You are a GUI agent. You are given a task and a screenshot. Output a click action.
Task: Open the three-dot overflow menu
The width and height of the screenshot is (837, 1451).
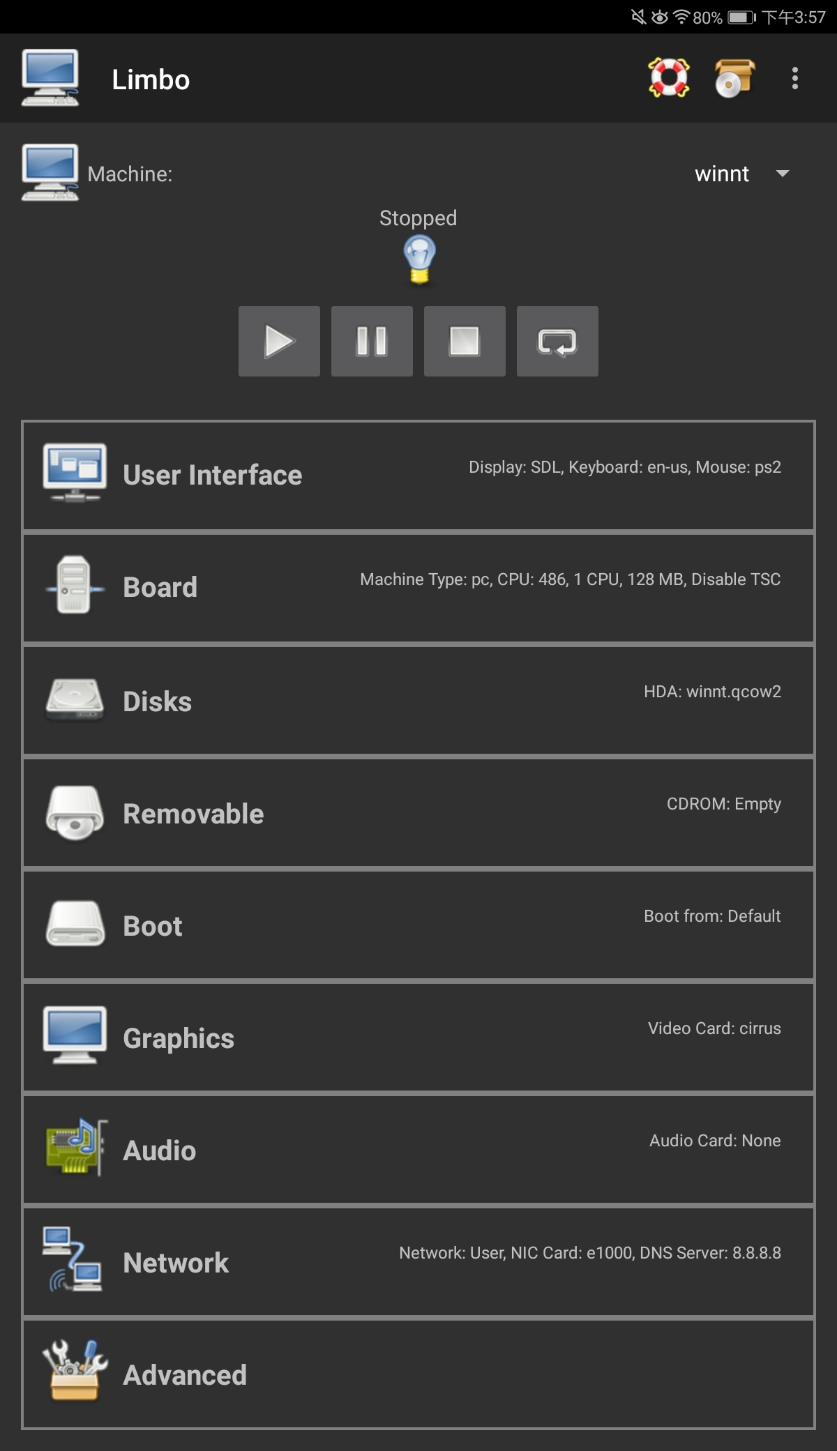795,78
